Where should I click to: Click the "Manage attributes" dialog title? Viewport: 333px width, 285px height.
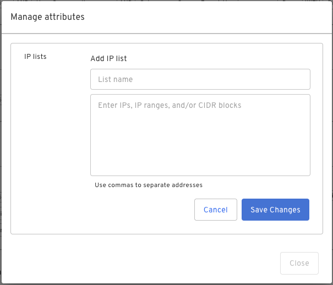pos(47,17)
